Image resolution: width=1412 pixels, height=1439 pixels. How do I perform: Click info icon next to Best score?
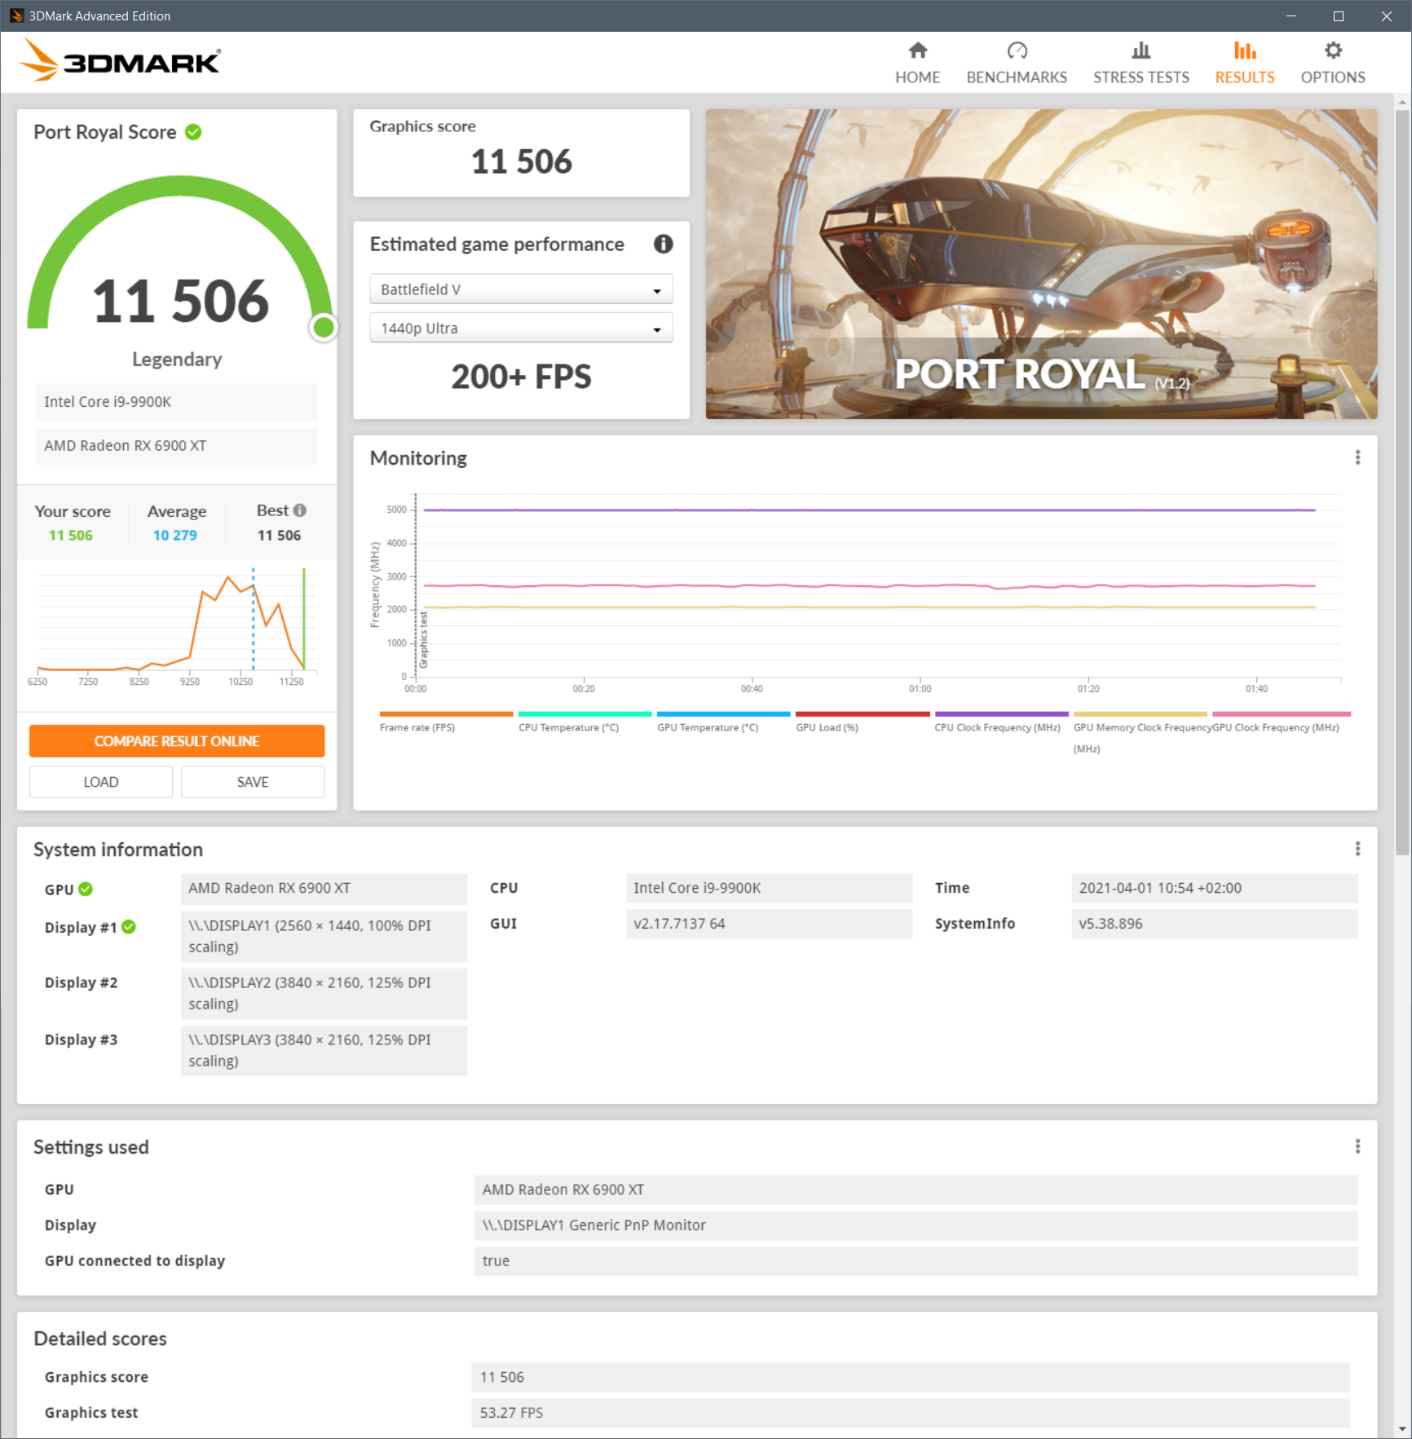(x=300, y=510)
